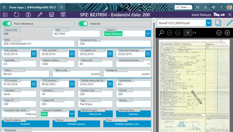The image size is (233, 132).
Task: Open the Havarijní Pojištění dropdown
Action: [x=72, y=114]
